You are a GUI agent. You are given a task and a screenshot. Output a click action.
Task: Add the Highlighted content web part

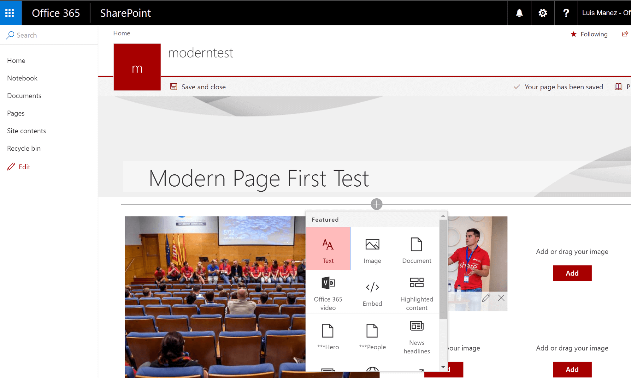(x=416, y=292)
